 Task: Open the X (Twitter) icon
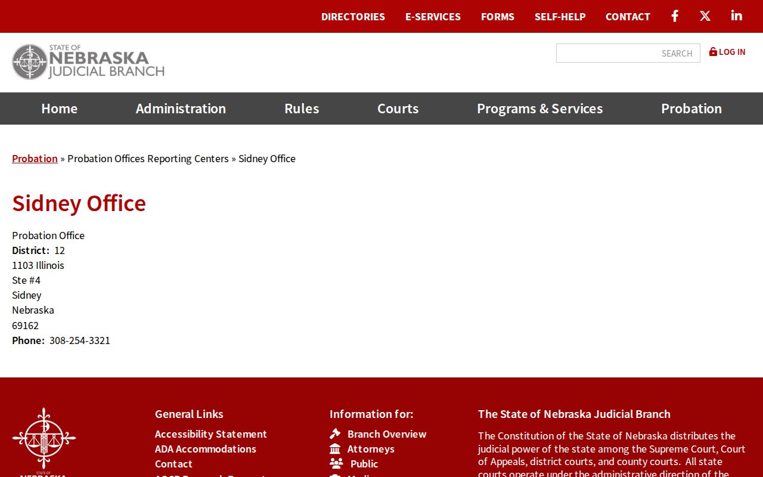tap(705, 16)
